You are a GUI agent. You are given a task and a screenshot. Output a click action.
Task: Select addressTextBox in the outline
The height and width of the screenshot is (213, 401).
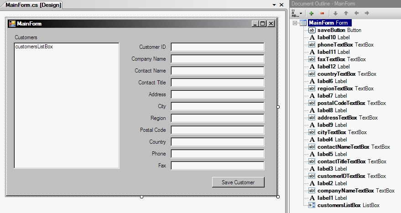coord(347,118)
